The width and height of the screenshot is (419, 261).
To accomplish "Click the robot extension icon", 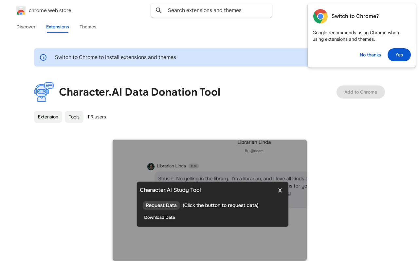I will point(44,92).
